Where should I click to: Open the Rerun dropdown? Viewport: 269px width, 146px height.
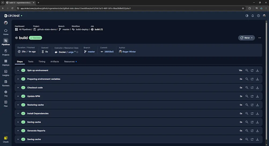pos(246,38)
